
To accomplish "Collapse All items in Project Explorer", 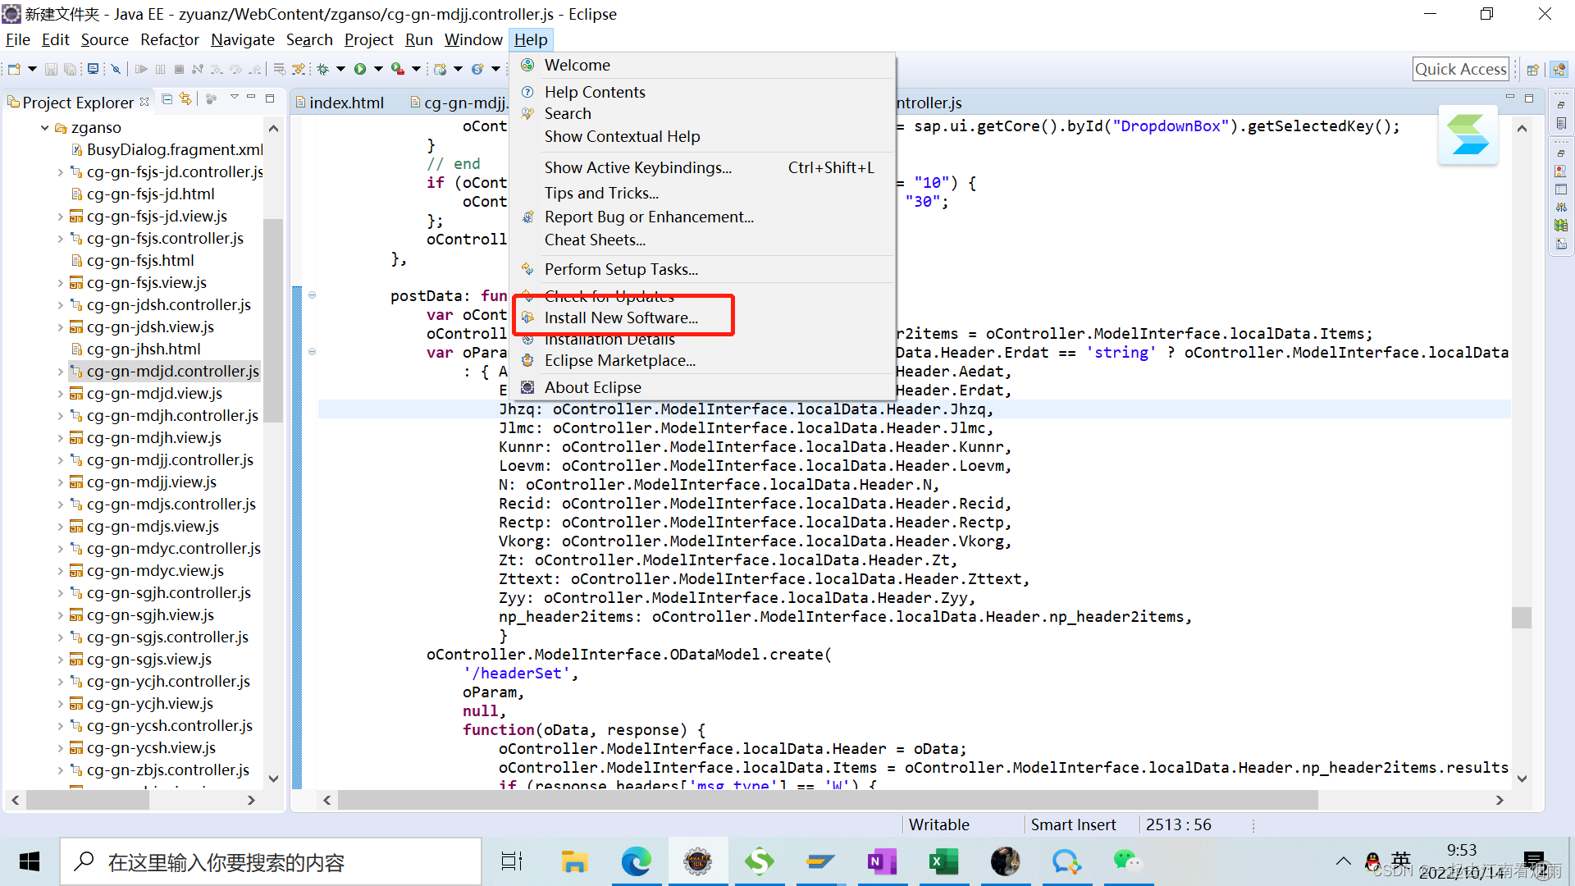I will pos(167,99).
